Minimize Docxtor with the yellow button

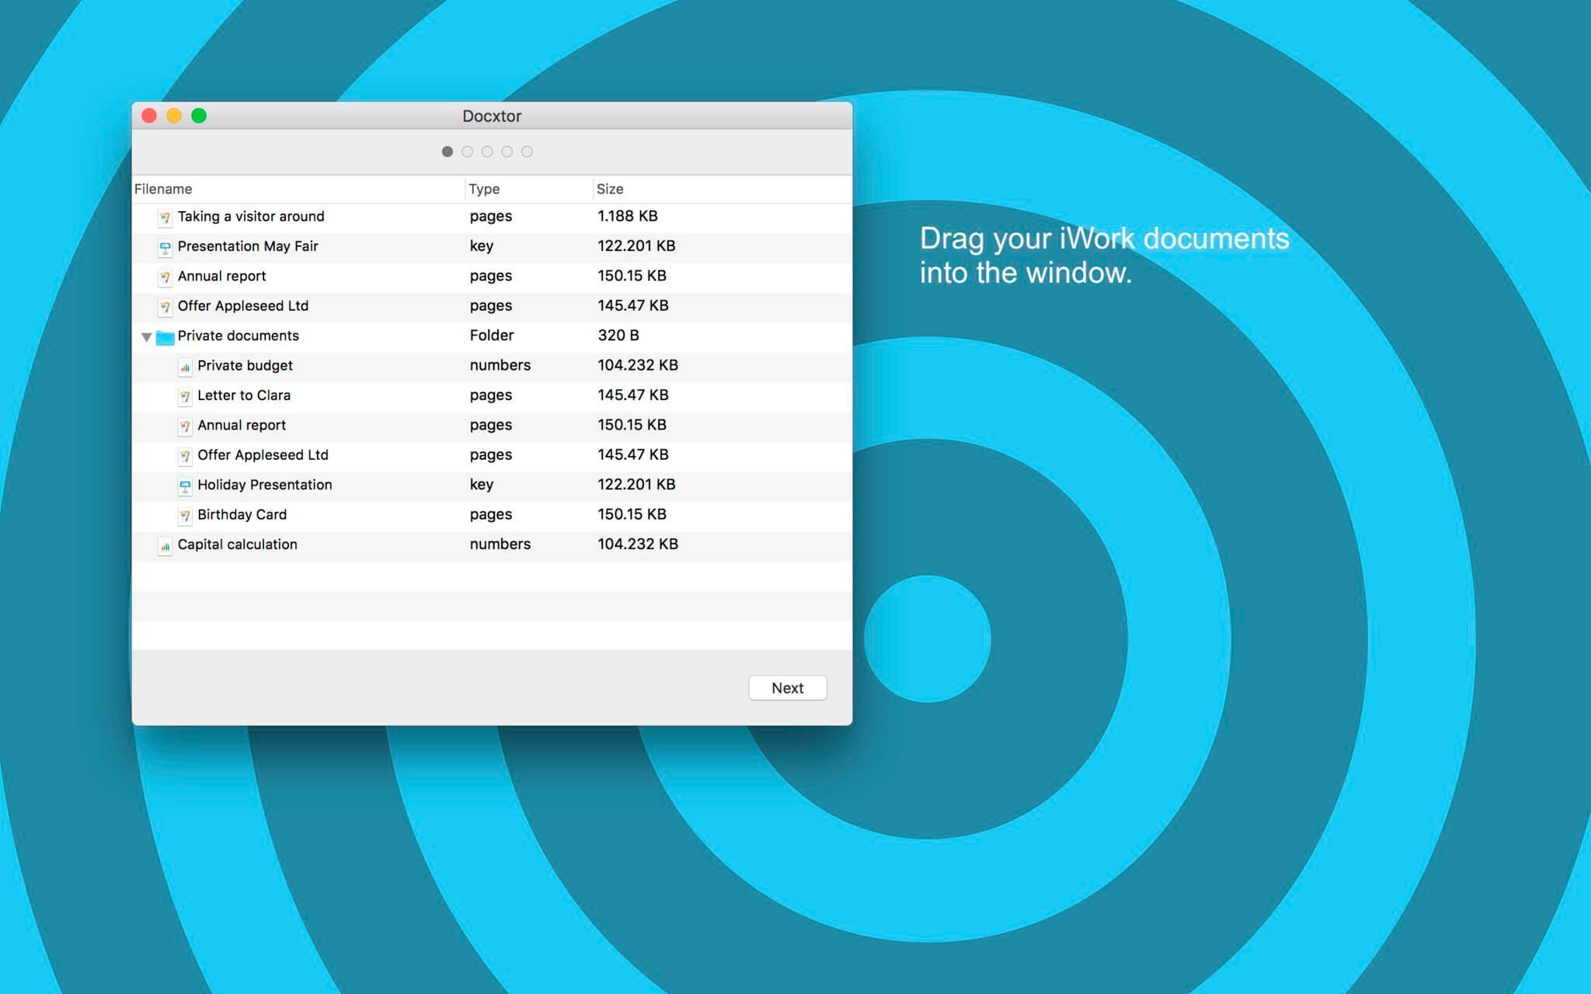pos(174,116)
